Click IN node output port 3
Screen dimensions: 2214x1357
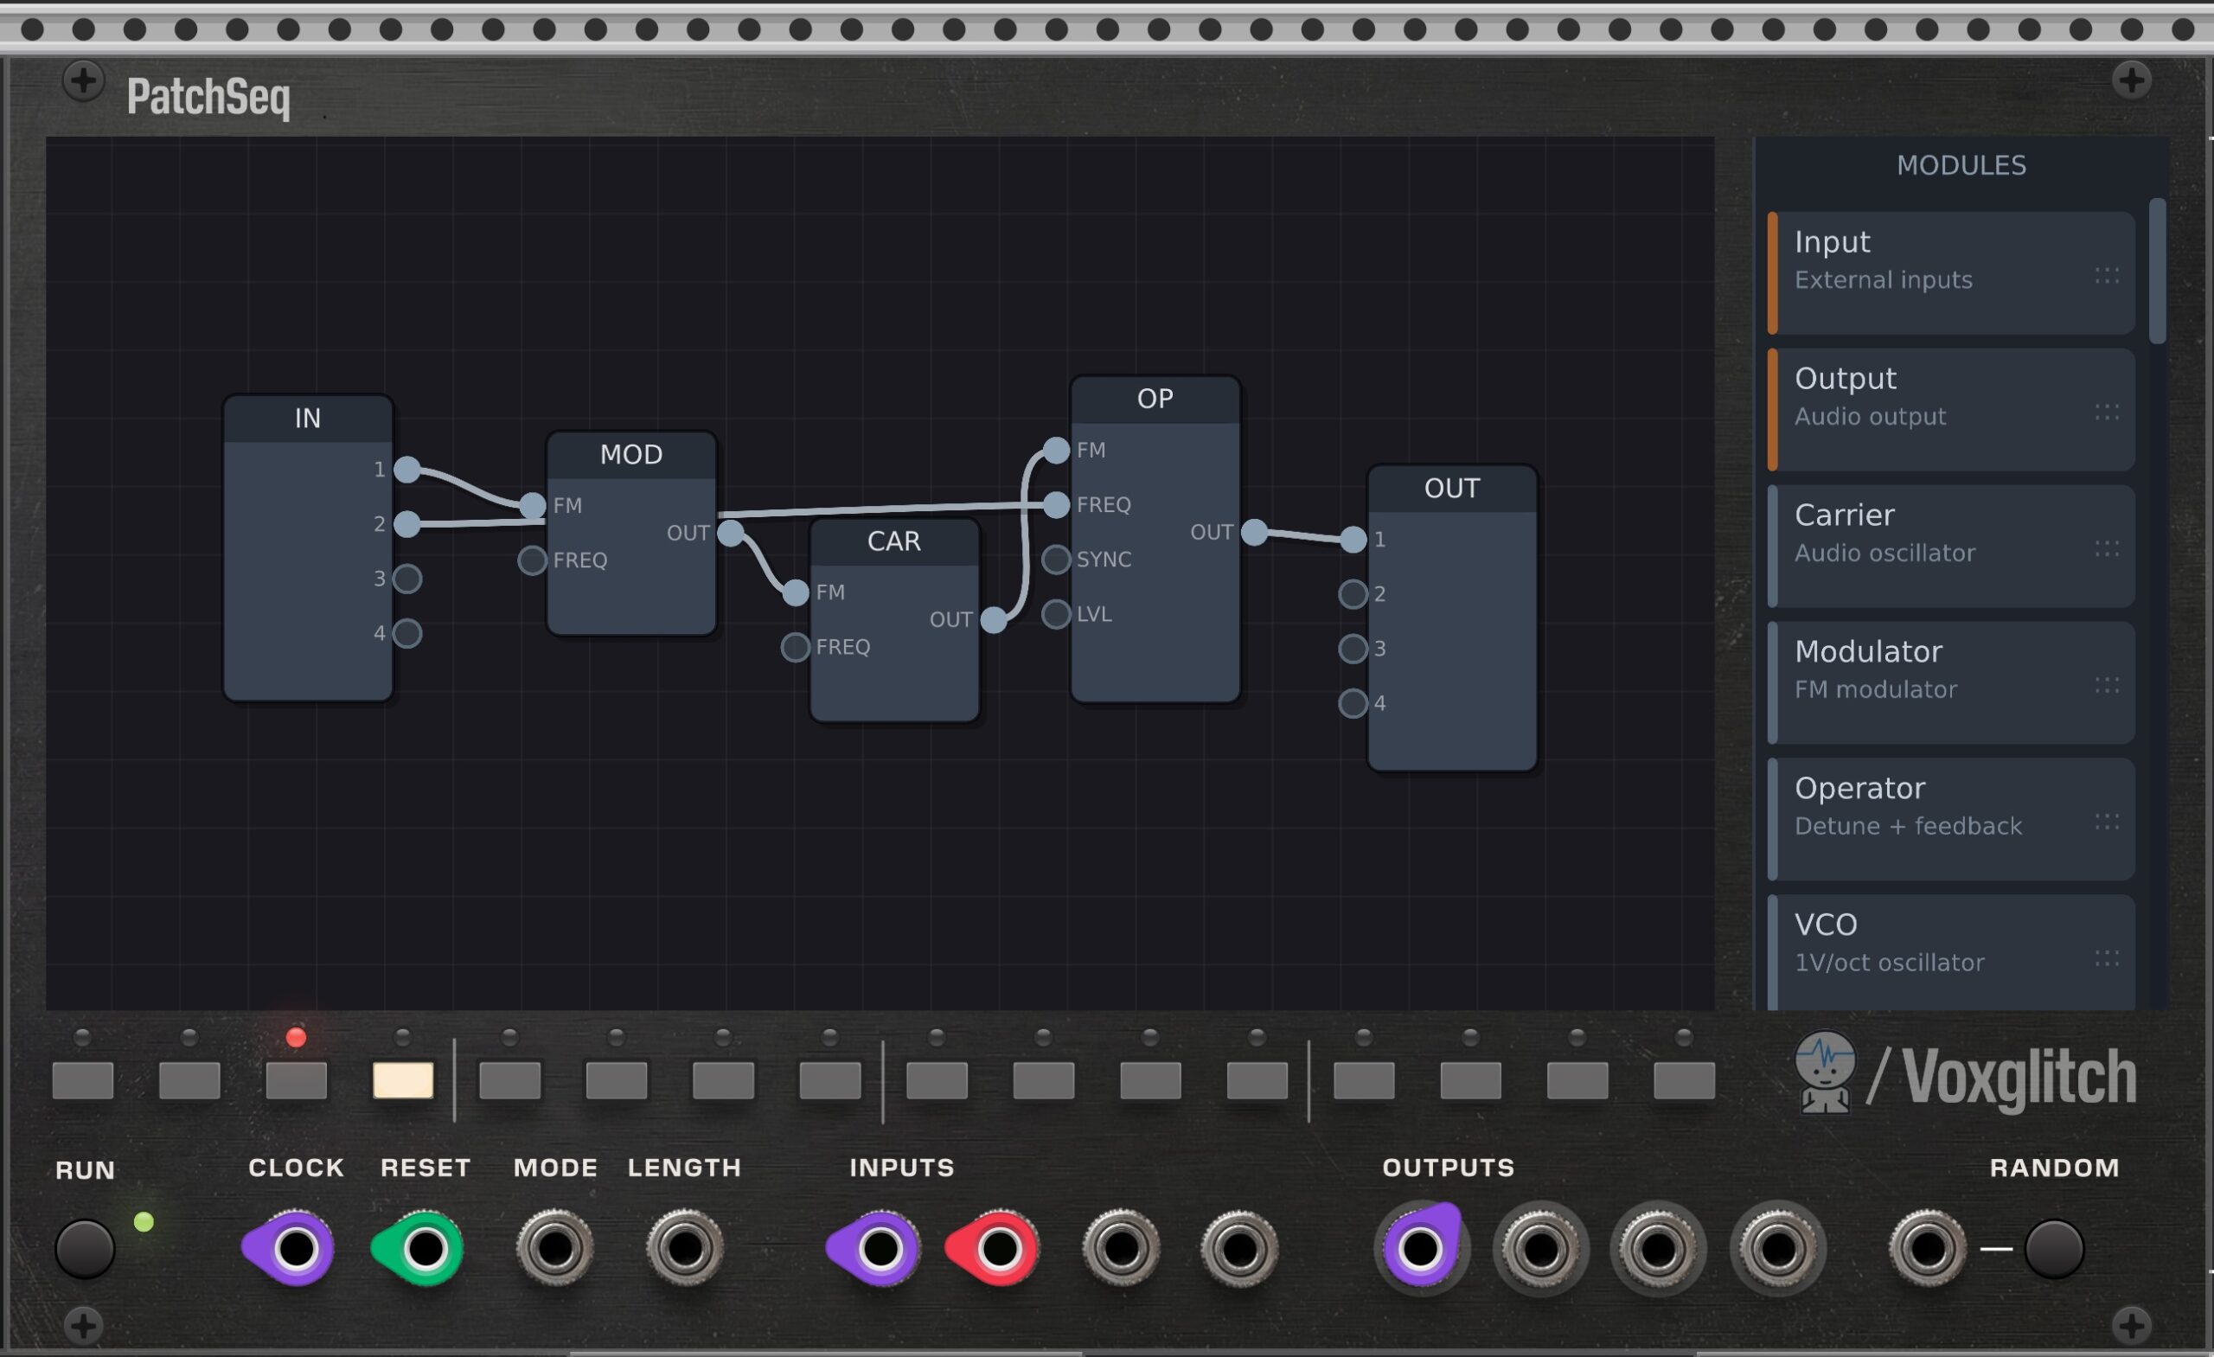click(x=407, y=579)
